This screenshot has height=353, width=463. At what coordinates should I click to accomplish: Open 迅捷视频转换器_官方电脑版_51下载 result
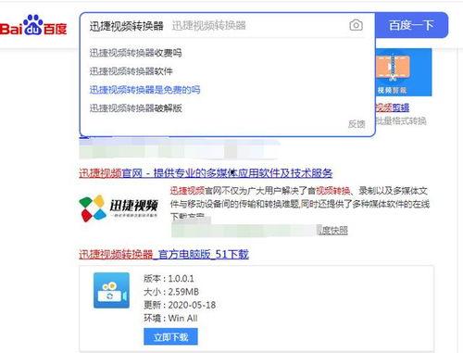164,254
